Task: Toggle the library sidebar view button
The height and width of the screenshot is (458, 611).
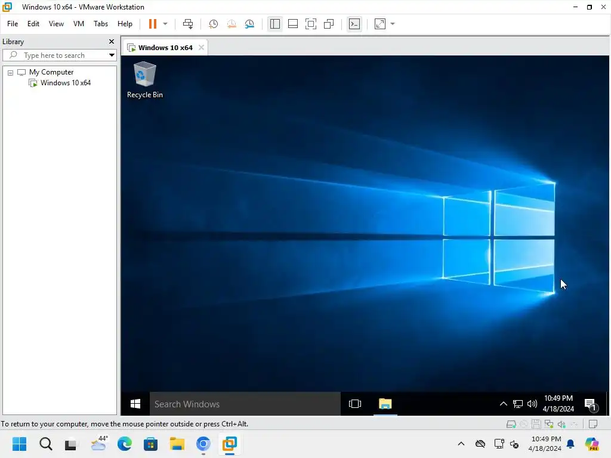Action: (274, 24)
